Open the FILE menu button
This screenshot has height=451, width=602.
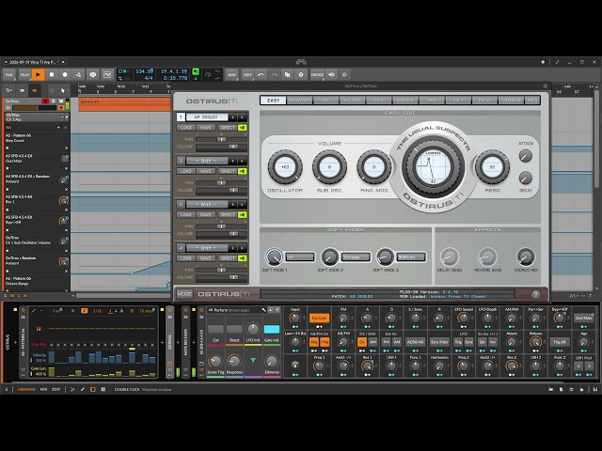point(9,75)
